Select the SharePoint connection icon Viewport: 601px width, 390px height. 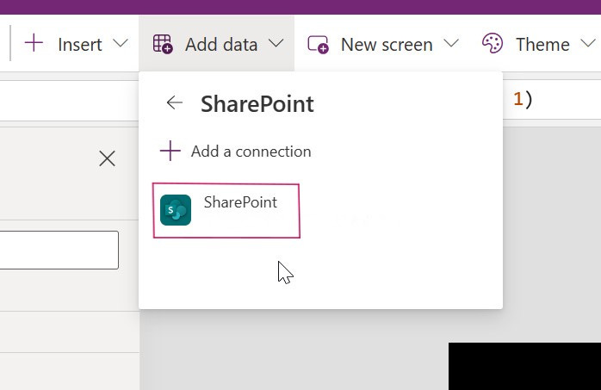176,210
